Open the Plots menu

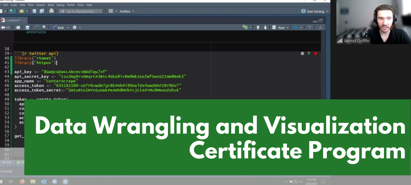(31, 5)
